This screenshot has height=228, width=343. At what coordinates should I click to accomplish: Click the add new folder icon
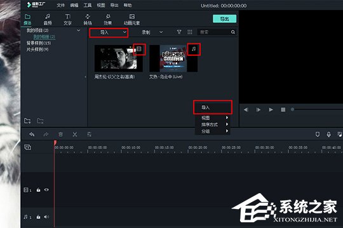pyautogui.click(x=27, y=121)
